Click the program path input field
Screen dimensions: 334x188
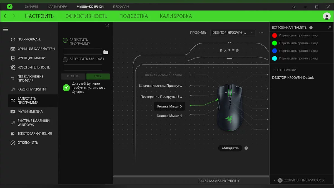coord(83,52)
